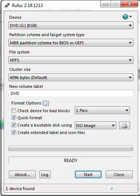Click the 'File system' label
The image size is (140, 196).
[19, 52]
